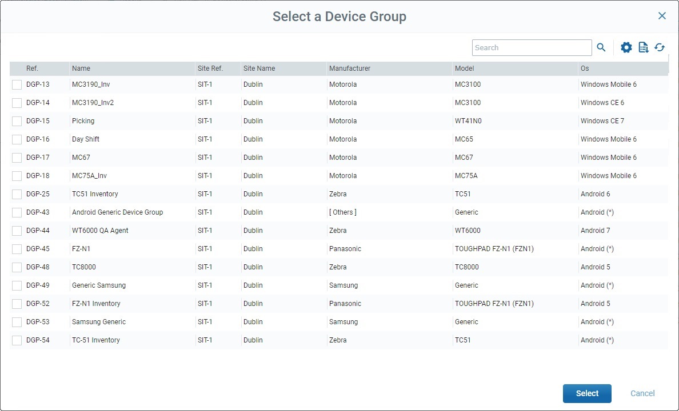Screen dimensions: 679x411
Task: Click the Select button
Action: 587,393
